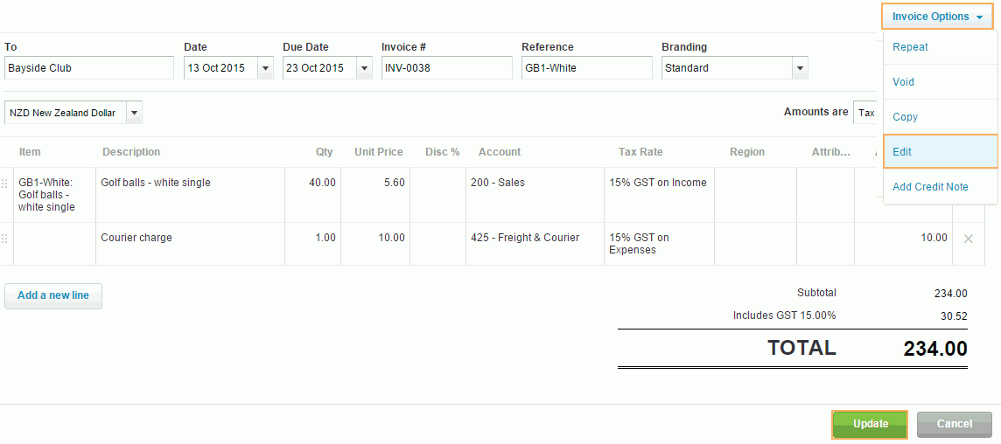Open the Due Date calendar dropdown arrow
1001x444 pixels.
(x=364, y=68)
